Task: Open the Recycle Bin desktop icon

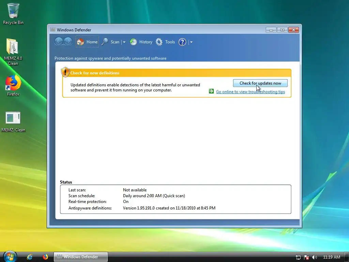Action: coord(13,13)
